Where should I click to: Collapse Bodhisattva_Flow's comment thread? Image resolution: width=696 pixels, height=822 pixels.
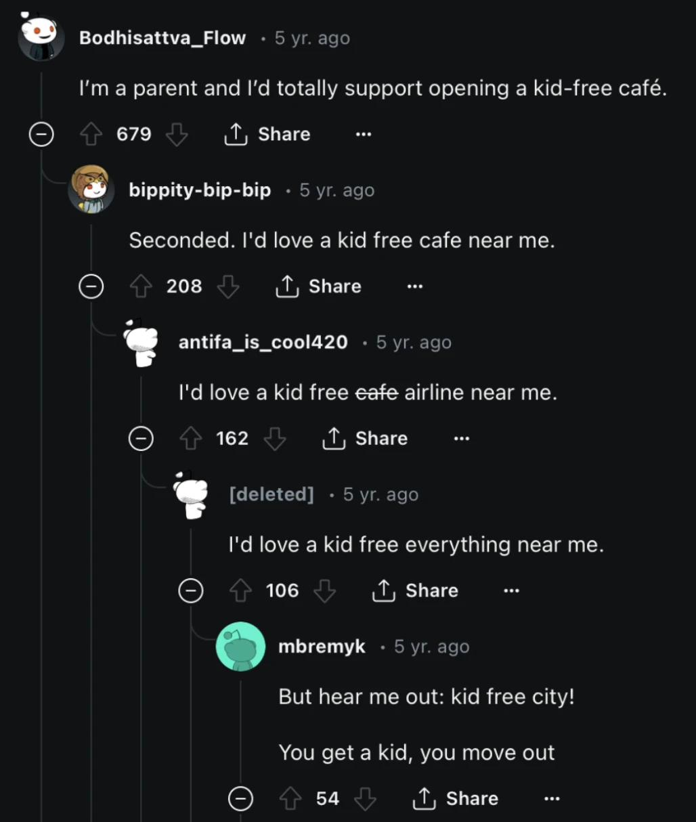click(41, 135)
